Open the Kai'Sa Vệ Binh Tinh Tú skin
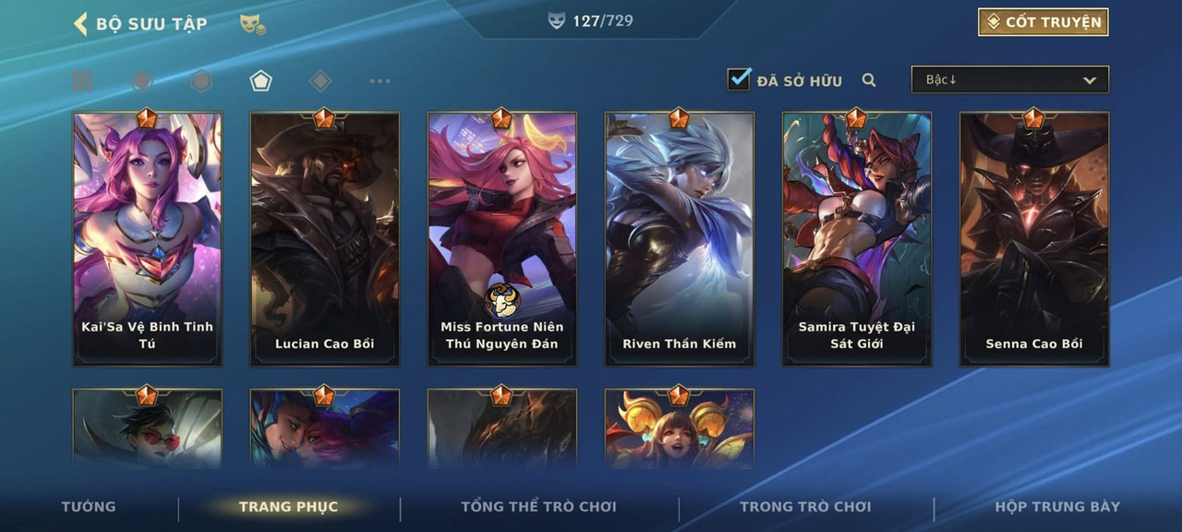Viewport: 1182px width, 532px height. tap(148, 238)
